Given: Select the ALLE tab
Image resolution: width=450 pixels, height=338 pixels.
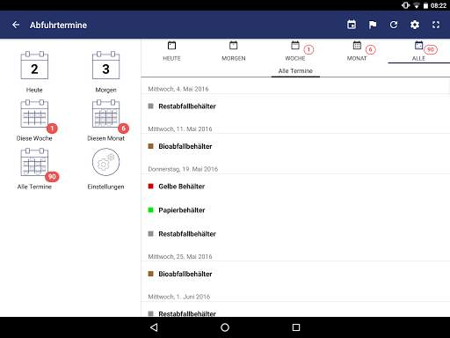Looking at the screenshot, I should (x=418, y=51).
